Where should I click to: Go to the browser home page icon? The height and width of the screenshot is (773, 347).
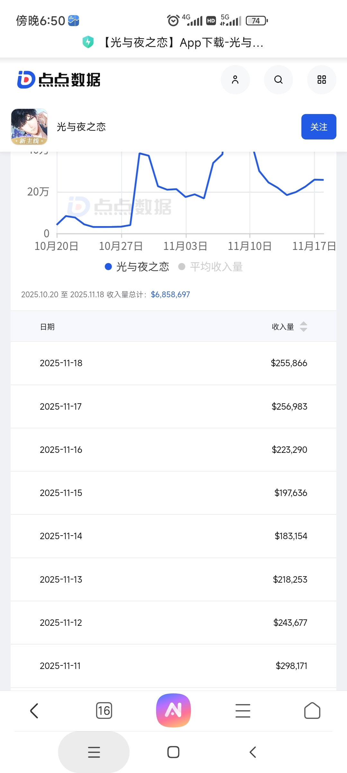(312, 711)
